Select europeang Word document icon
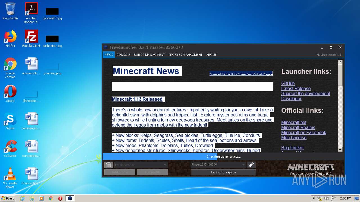 point(31,149)
